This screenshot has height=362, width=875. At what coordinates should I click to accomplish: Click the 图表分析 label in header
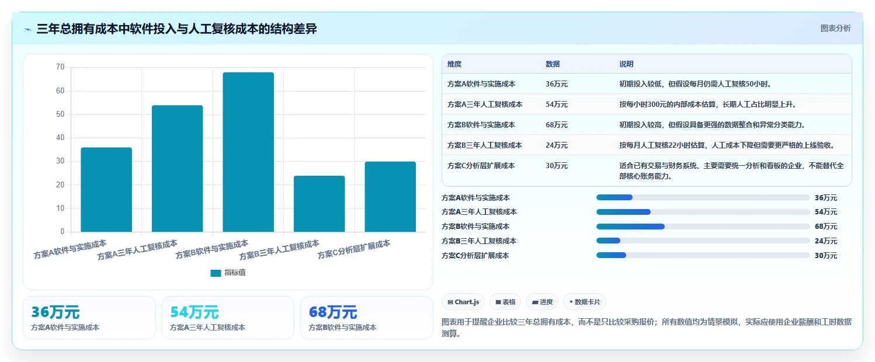tap(835, 28)
